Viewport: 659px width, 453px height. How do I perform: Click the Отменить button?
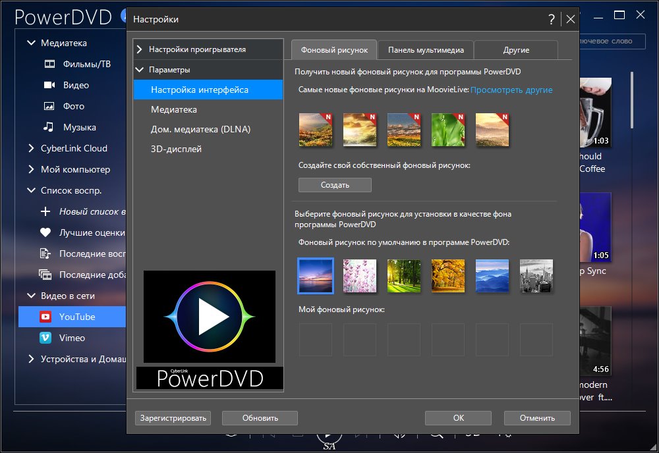pyautogui.click(x=537, y=418)
